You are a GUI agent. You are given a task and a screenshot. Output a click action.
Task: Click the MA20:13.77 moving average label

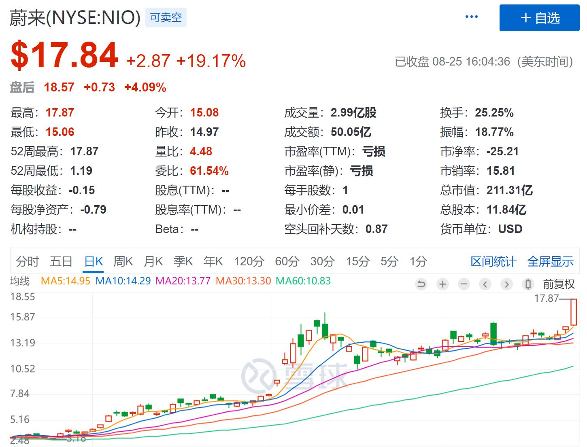[183, 281]
